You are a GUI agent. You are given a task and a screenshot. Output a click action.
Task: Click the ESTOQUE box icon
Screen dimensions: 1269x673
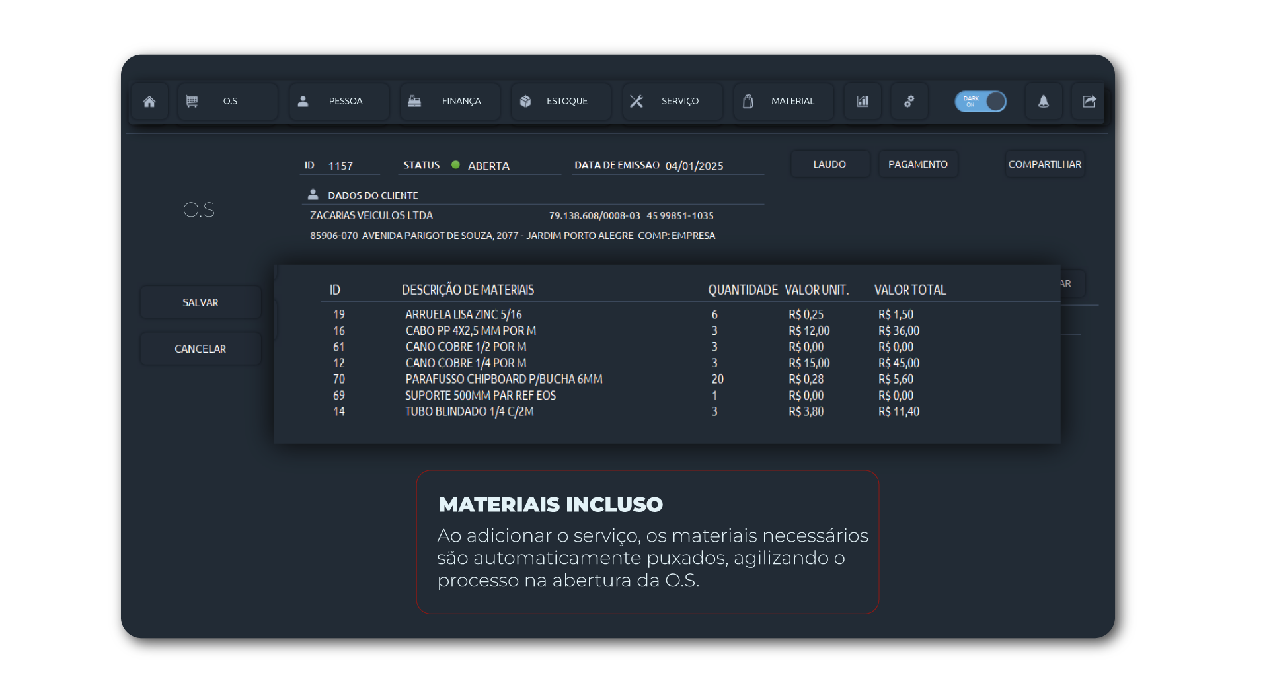525,102
